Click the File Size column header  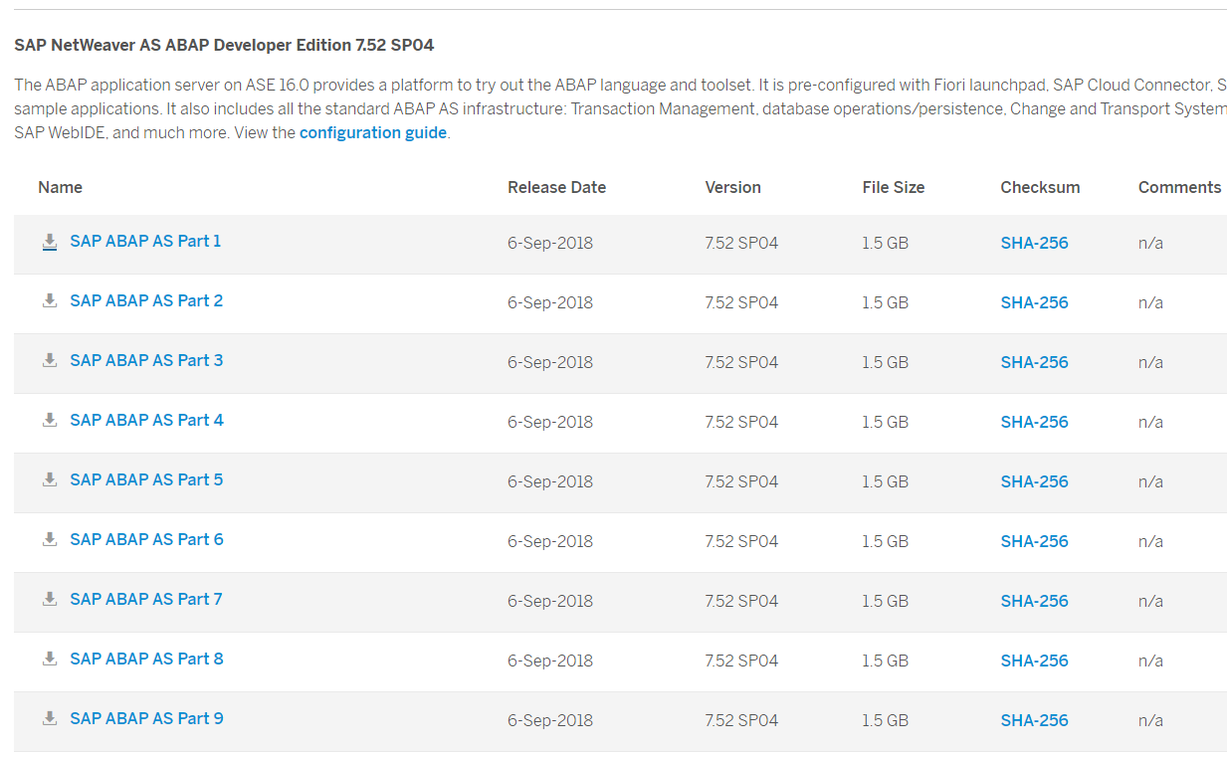[x=893, y=187]
